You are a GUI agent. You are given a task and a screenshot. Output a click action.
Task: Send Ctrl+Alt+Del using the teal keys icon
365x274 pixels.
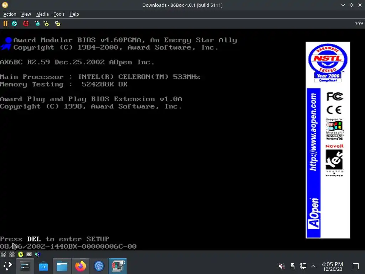point(37,24)
